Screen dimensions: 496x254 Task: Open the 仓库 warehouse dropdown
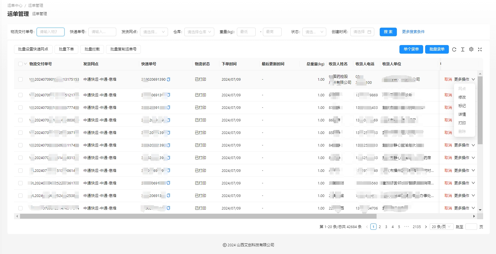(199, 32)
